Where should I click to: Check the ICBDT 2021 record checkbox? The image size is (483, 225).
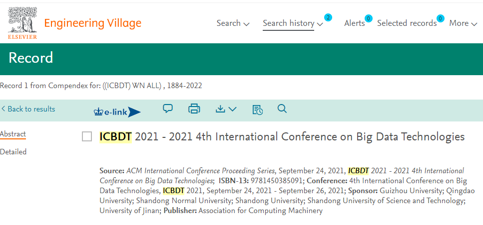pyautogui.click(x=87, y=136)
